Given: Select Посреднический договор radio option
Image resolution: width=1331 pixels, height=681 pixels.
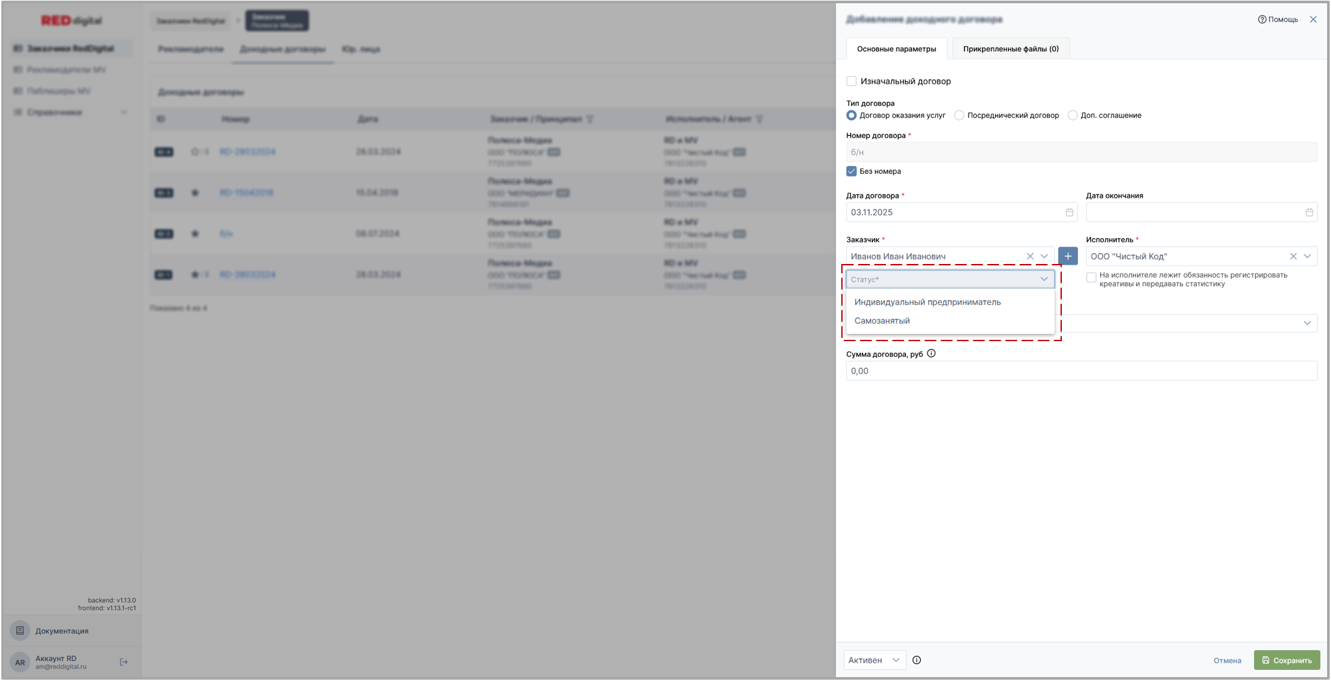Looking at the screenshot, I should pyautogui.click(x=959, y=115).
